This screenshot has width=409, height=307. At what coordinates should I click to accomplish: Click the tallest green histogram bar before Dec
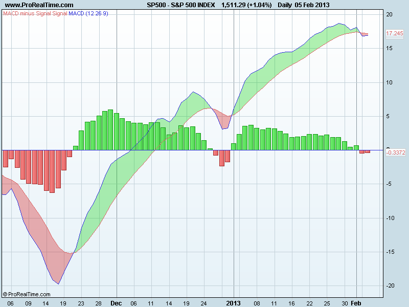pyautogui.click(x=110, y=130)
